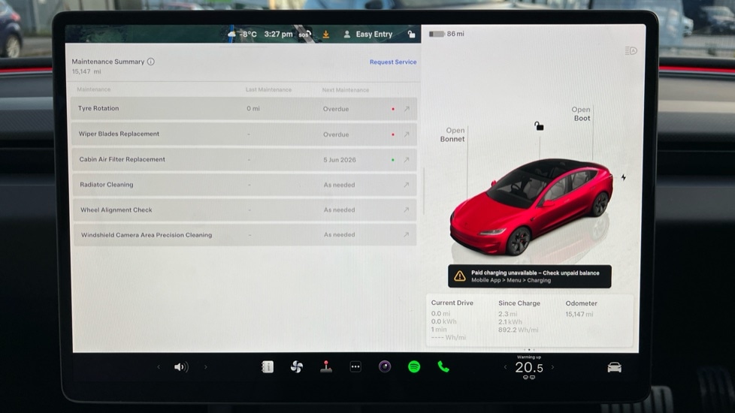Viewport: 735px width, 413px height.
Task: Tap 20.5 cabin temperature setting
Action: click(529, 368)
